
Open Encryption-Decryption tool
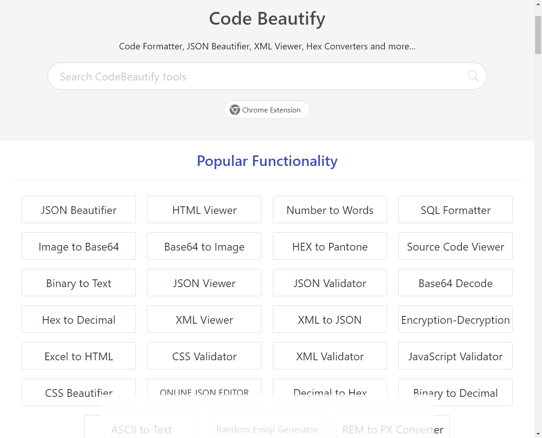coord(455,320)
